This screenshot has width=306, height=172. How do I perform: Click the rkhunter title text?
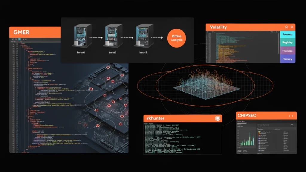click(x=155, y=118)
